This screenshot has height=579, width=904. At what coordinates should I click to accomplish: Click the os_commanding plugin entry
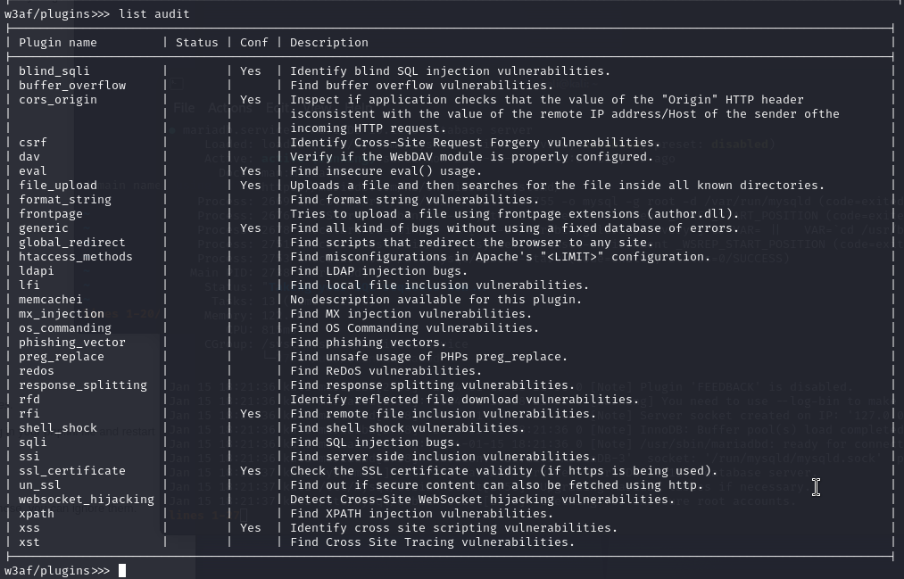click(x=64, y=327)
